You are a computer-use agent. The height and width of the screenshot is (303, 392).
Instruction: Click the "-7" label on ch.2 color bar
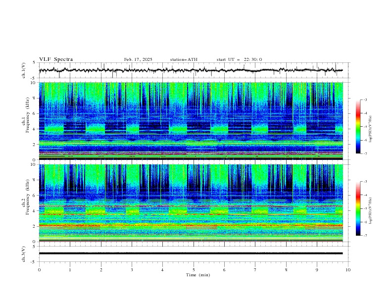click(365, 235)
